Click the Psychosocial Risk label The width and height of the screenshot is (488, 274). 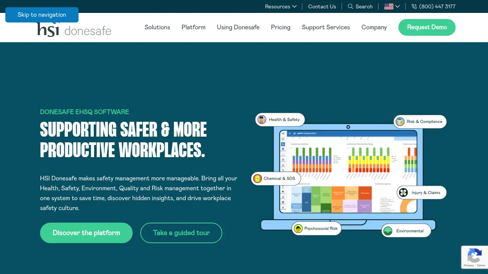click(x=321, y=229)
